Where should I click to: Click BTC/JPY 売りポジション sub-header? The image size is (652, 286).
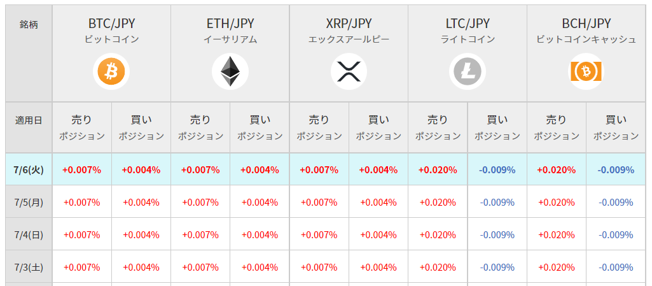(x=82, y=127)
